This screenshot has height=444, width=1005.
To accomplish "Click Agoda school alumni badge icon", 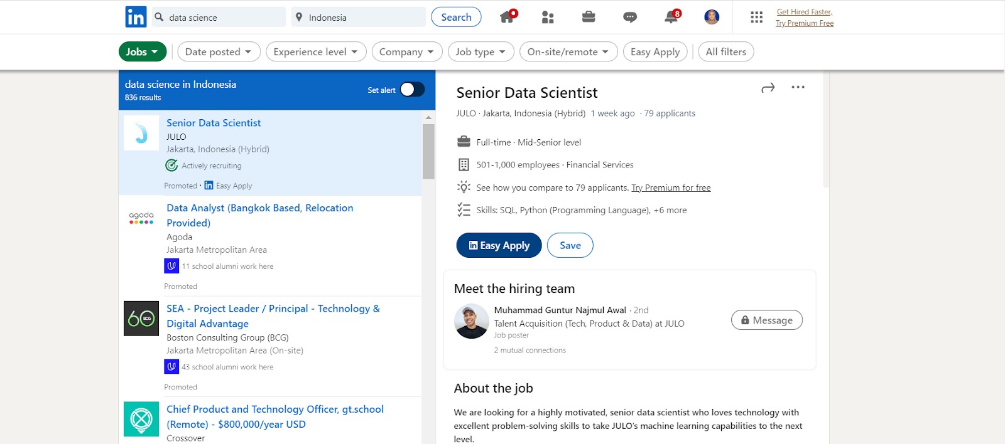I will click(x=171, y=266).
